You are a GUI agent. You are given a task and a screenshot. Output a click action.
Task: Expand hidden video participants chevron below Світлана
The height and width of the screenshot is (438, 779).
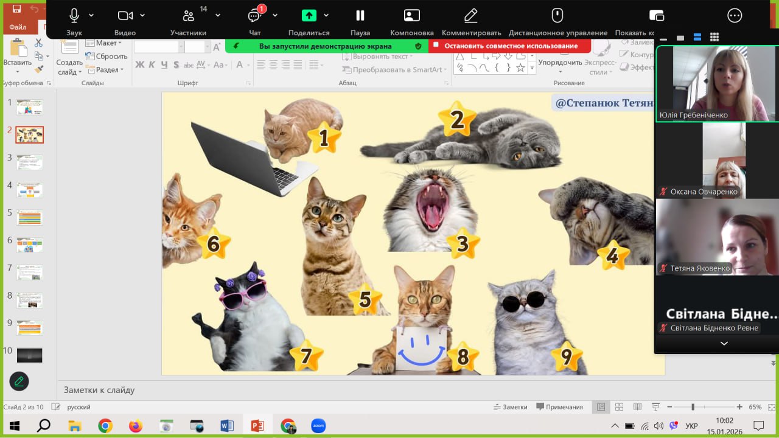pyautogui.click(x=724, y=344)
